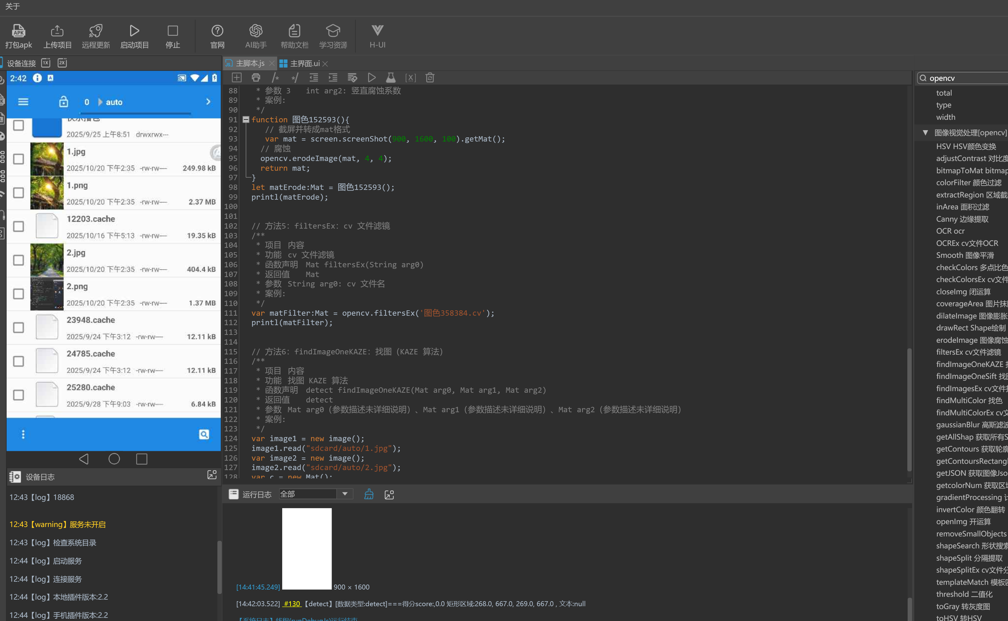
Task: Select the checkbox beside 2.png
Action: [x=19, y=294]
